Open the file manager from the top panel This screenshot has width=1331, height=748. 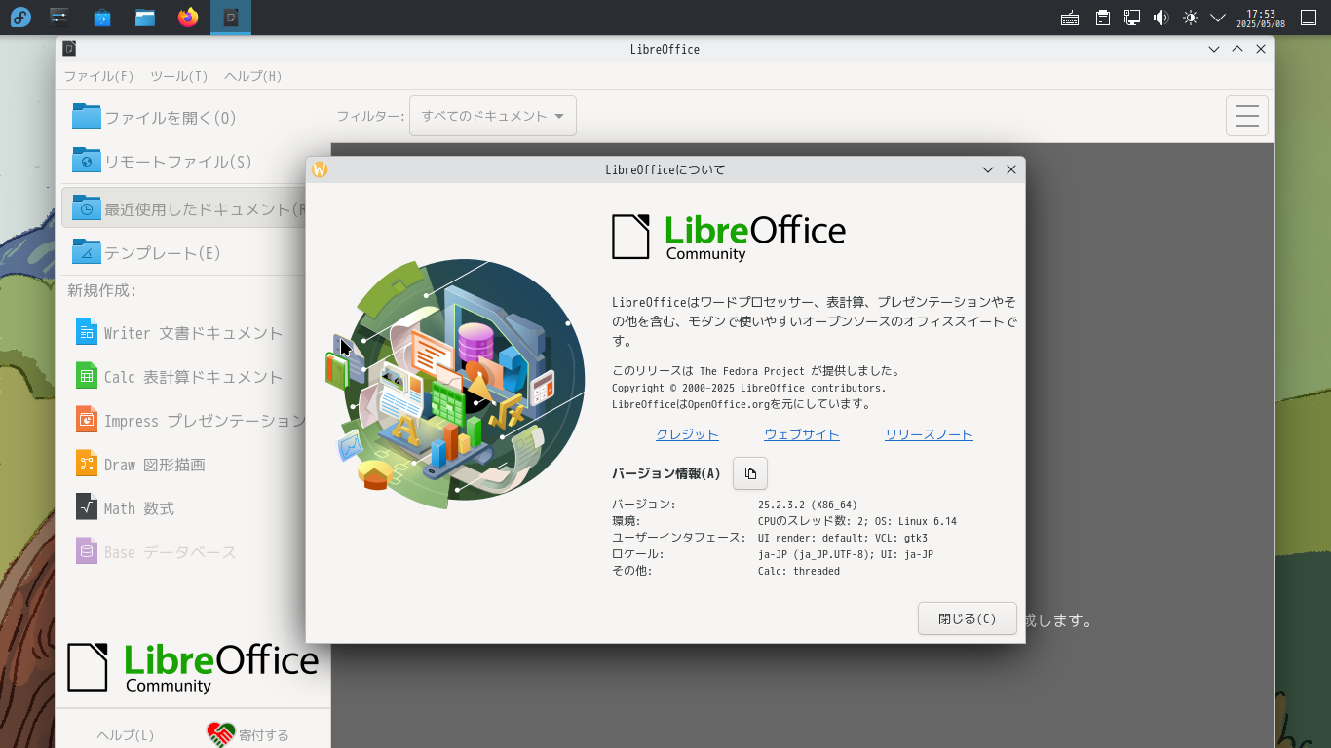[145, 18]
